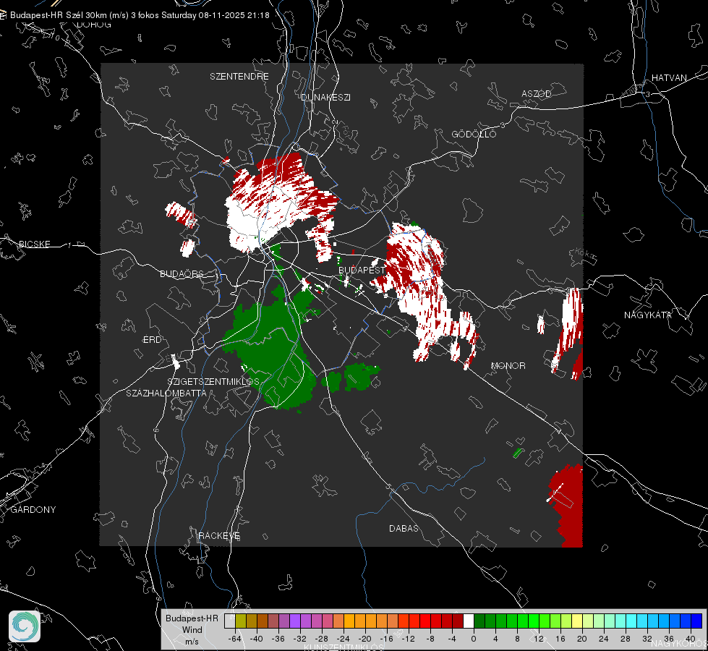
Task: Click the -28 legend value
Action: coord(322,639)
